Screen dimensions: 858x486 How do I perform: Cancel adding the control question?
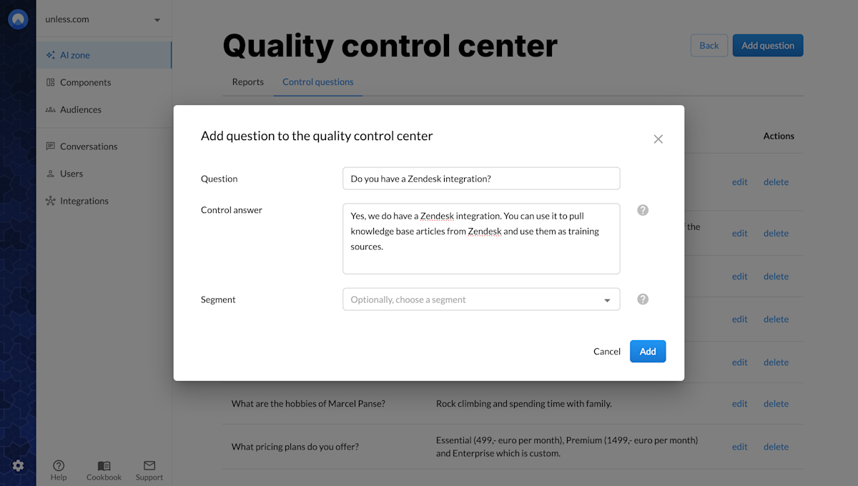click(606, 351)
